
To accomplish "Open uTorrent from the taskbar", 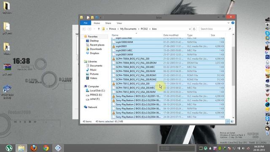I will (x=9, y=148).
